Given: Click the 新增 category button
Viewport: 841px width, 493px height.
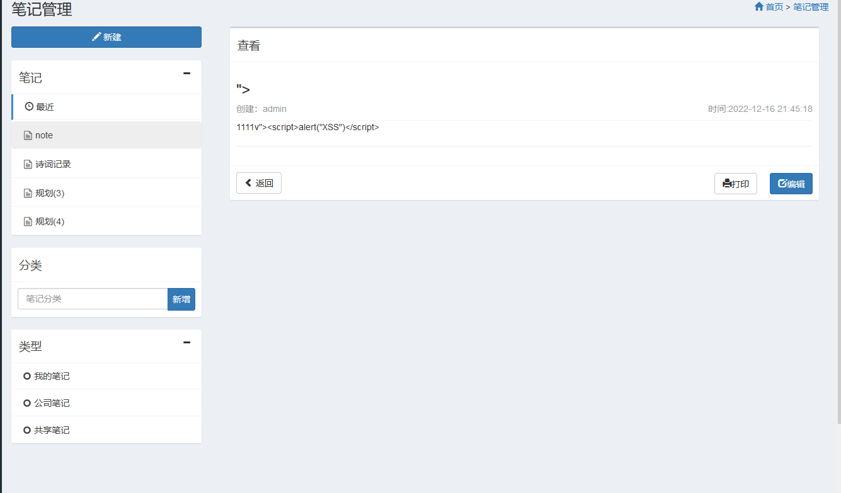Looking at the screenshot, I should pos(181,299).
